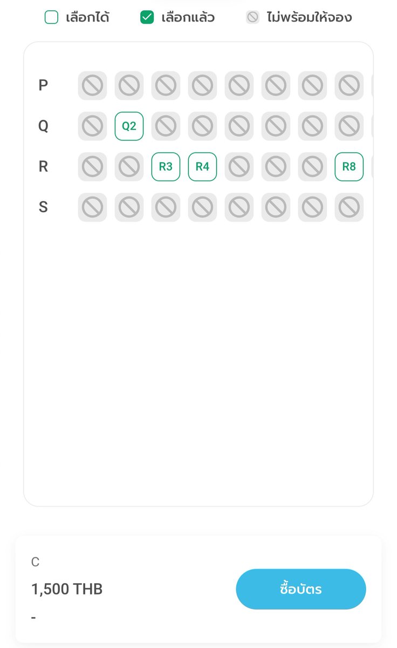Click unavailable third seat in row Q
The height and width of the screenshot is (648, 397).
[166, 126]
